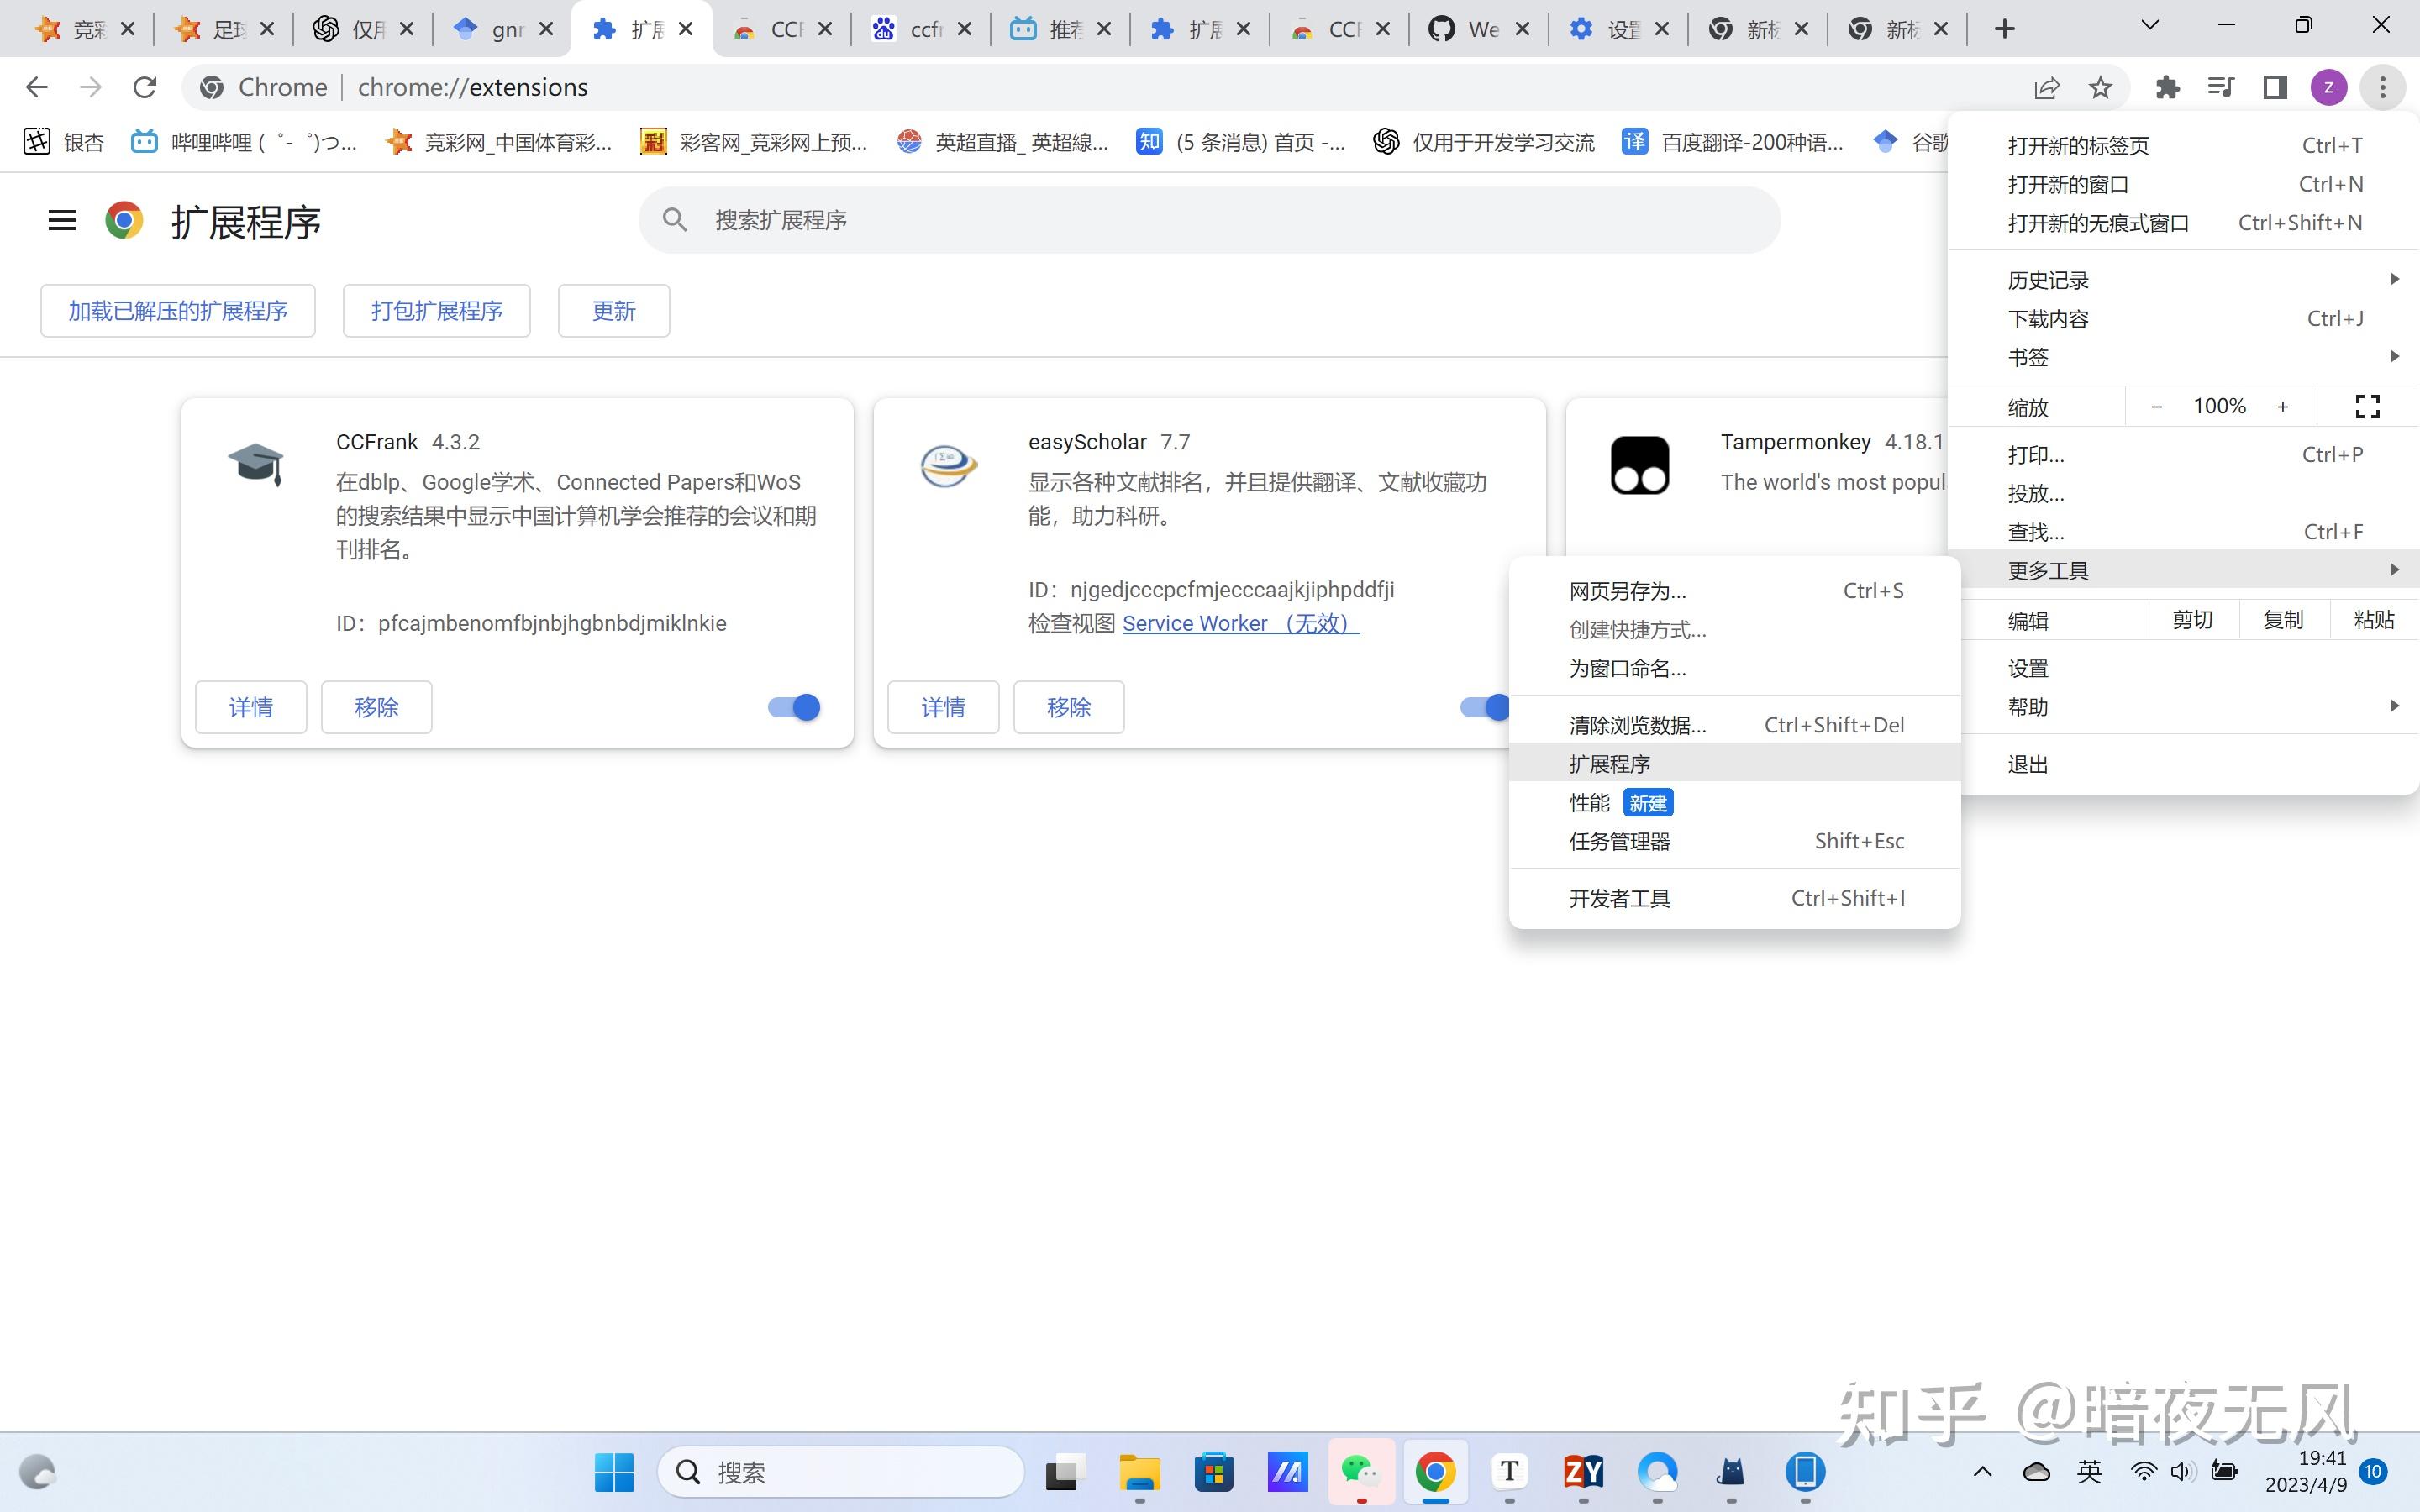Open Microsoft Store from the taskbar
2420x1512 pixels.
(x=1213, y=1472)
